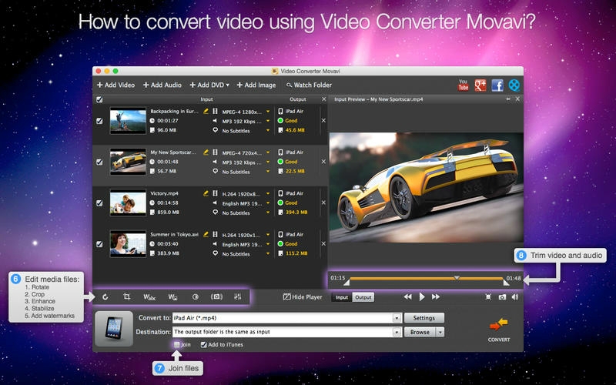Click the blue film reel icon

pyautogui.click(x=514, y=85)
